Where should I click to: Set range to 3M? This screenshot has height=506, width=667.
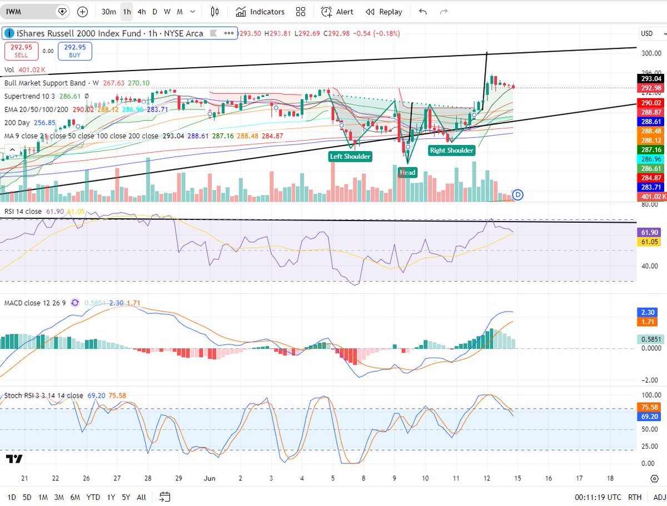[x=58, y=497]
